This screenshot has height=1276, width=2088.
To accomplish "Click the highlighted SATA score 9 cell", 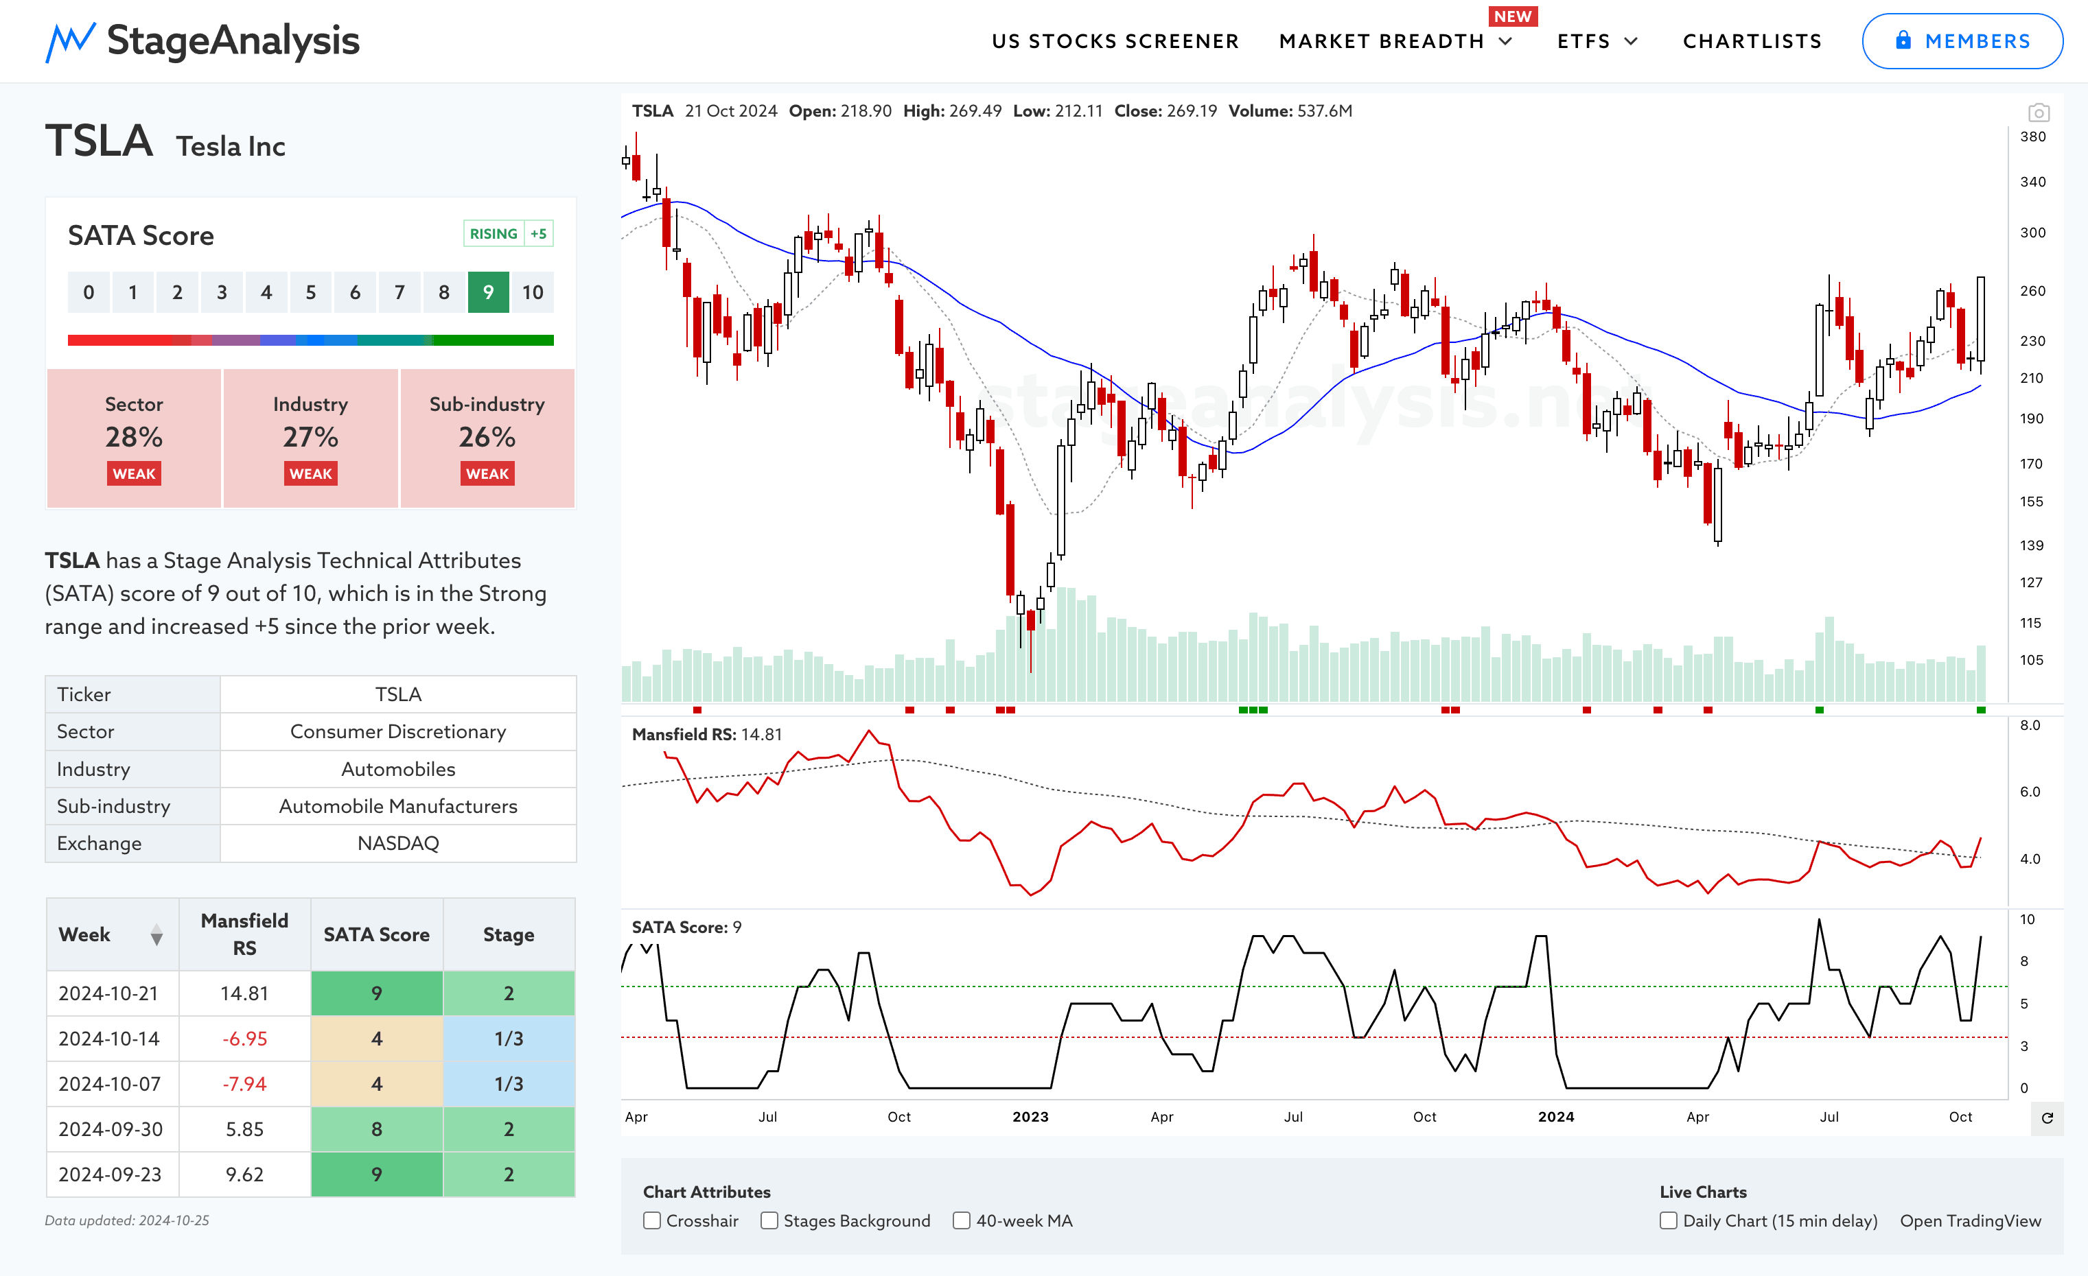I will 488,292.
